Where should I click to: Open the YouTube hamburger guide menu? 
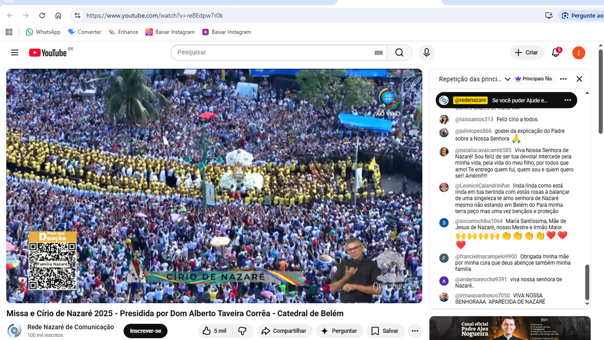pyautogui.click(x=15, y=53)
